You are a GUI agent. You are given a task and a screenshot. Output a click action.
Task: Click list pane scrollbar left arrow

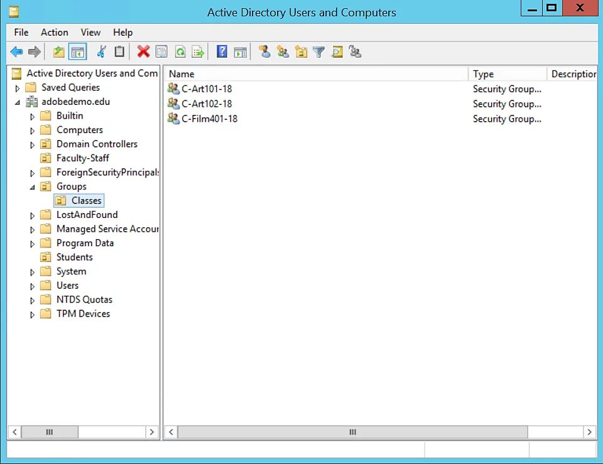pos(171,432)
